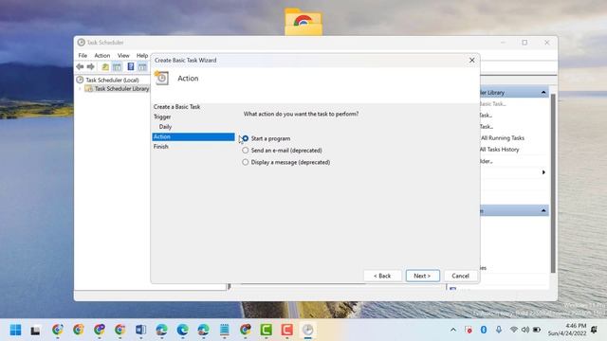607x341 pixels.
Task: Maximize the Task Scheduler window
Action: [524, 43]
